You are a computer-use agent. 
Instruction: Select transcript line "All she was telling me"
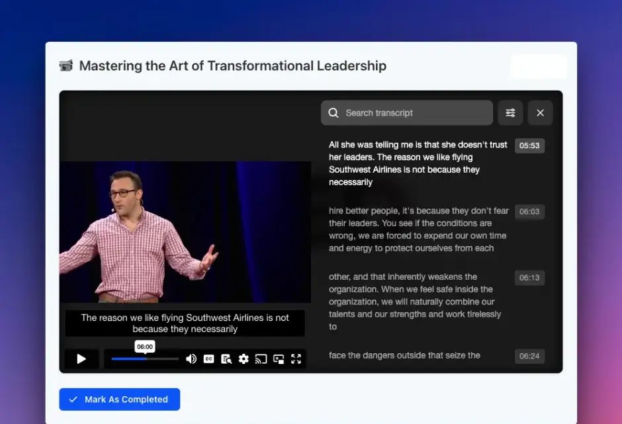coord(418,163)
